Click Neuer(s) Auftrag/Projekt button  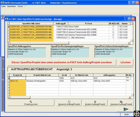pos(69,103)
